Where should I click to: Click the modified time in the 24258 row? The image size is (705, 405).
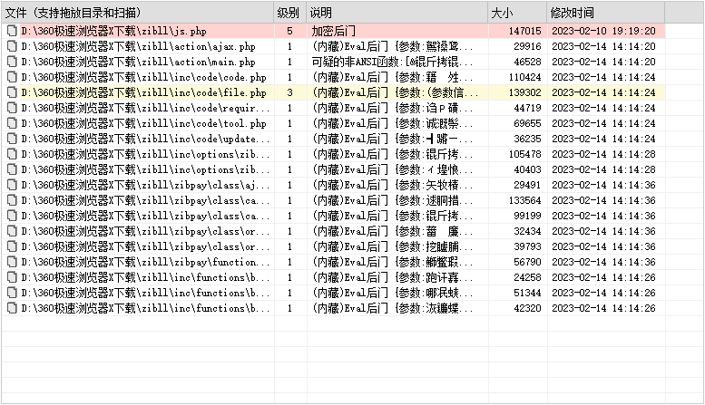pyautogui.click(x=604, y=277)
